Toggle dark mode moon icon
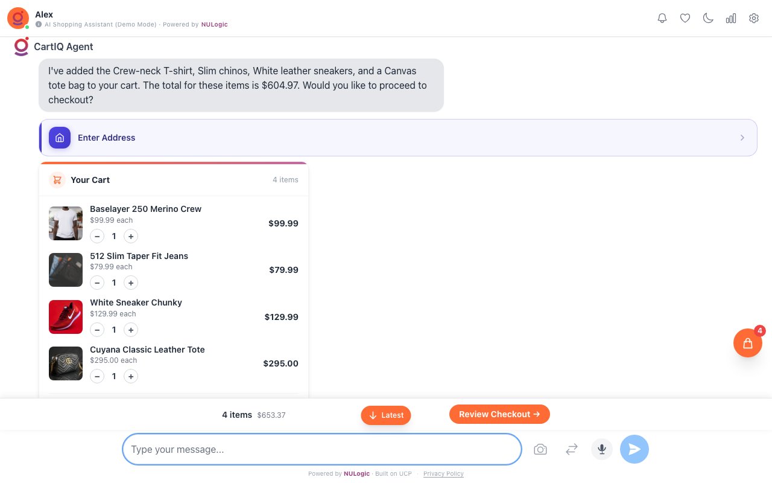 (708, 18)
